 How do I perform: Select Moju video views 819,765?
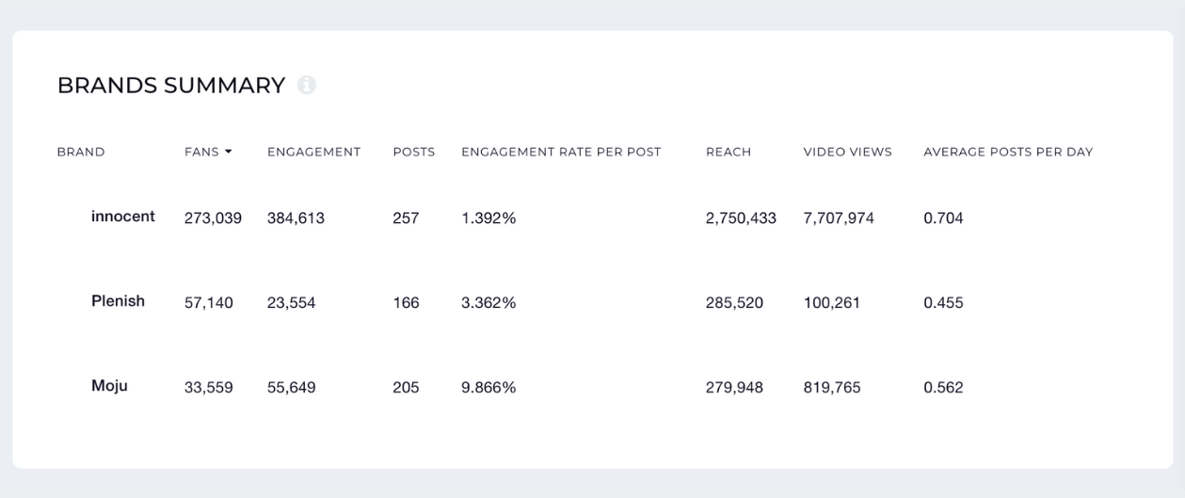coord(832,388)
